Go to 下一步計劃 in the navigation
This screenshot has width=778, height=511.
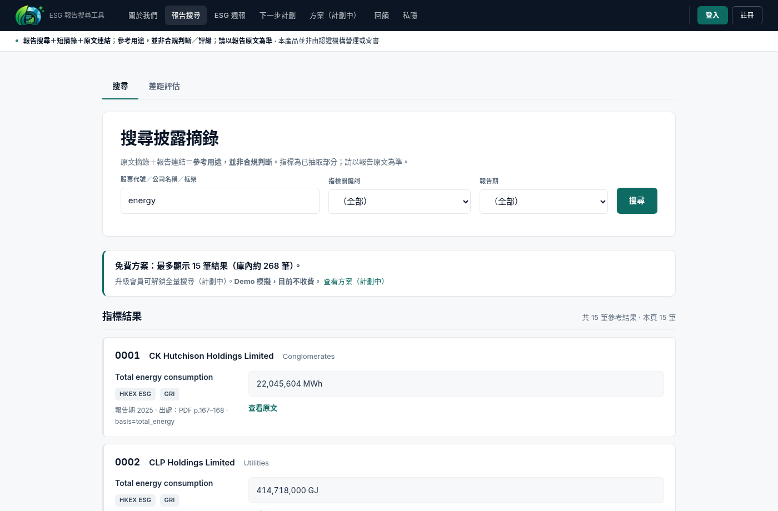pyautogui.click(x=277, y=16)
